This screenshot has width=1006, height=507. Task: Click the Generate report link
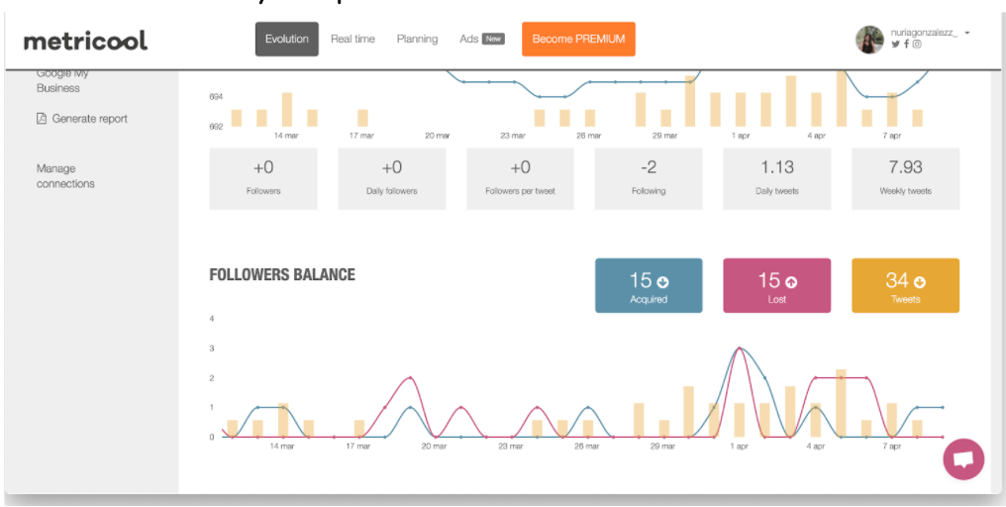90,119
